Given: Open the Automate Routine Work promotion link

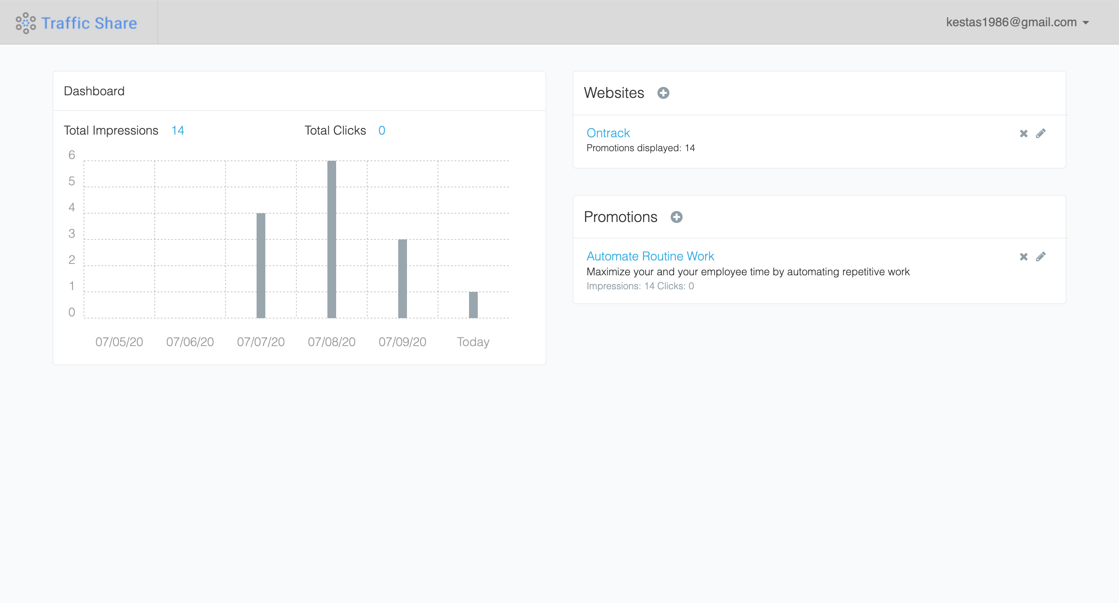Looking at the screenshot, I should (650, 256).
